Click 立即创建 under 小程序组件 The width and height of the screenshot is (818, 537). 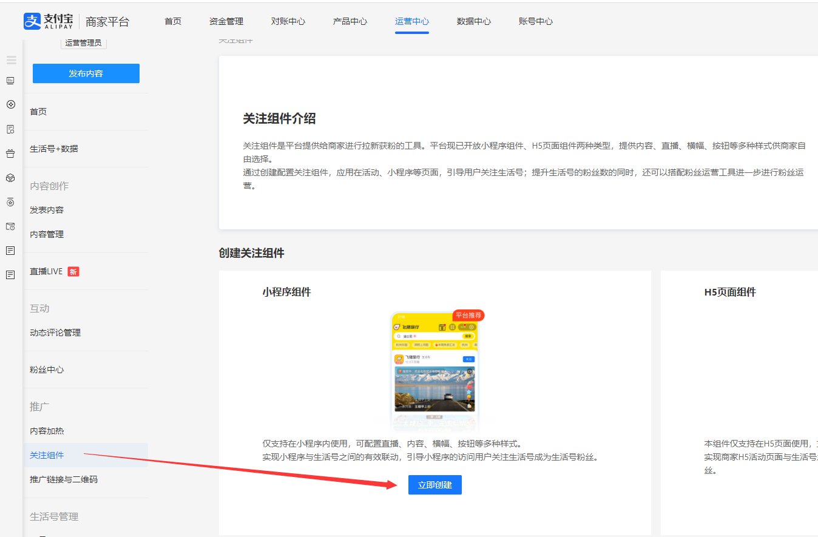pos(435,485)
